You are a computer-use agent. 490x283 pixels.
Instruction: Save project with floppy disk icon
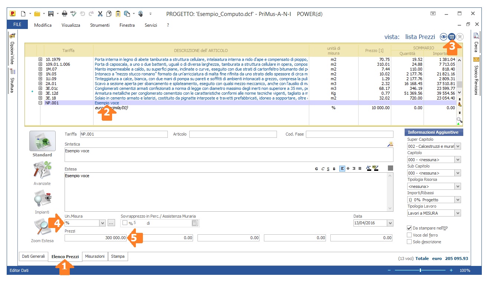(51, 14)
